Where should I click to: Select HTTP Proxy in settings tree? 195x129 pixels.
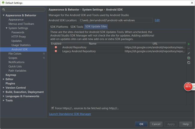click(19, 37)
